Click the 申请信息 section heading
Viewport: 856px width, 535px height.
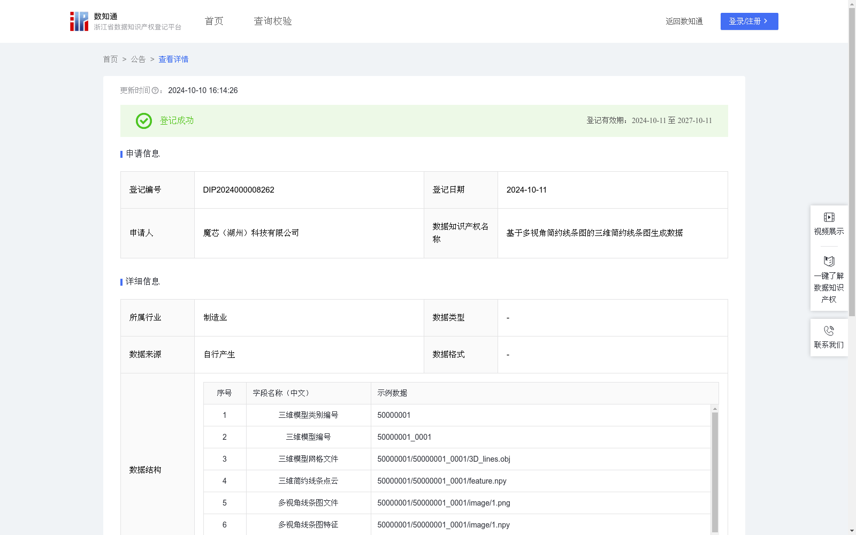click(x=142, y=154)
